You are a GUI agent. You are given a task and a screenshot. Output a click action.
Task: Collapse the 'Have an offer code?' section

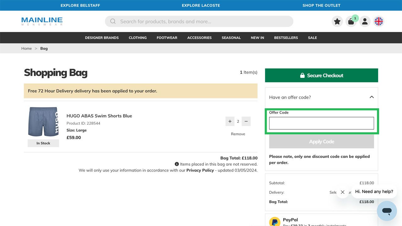(372, 97)
